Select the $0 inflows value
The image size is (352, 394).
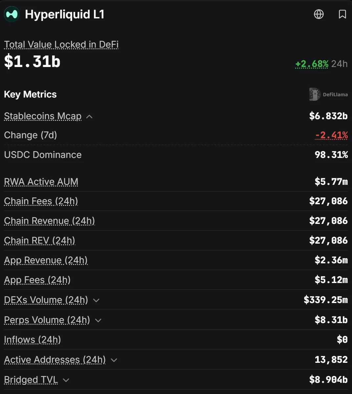point(342,339)
